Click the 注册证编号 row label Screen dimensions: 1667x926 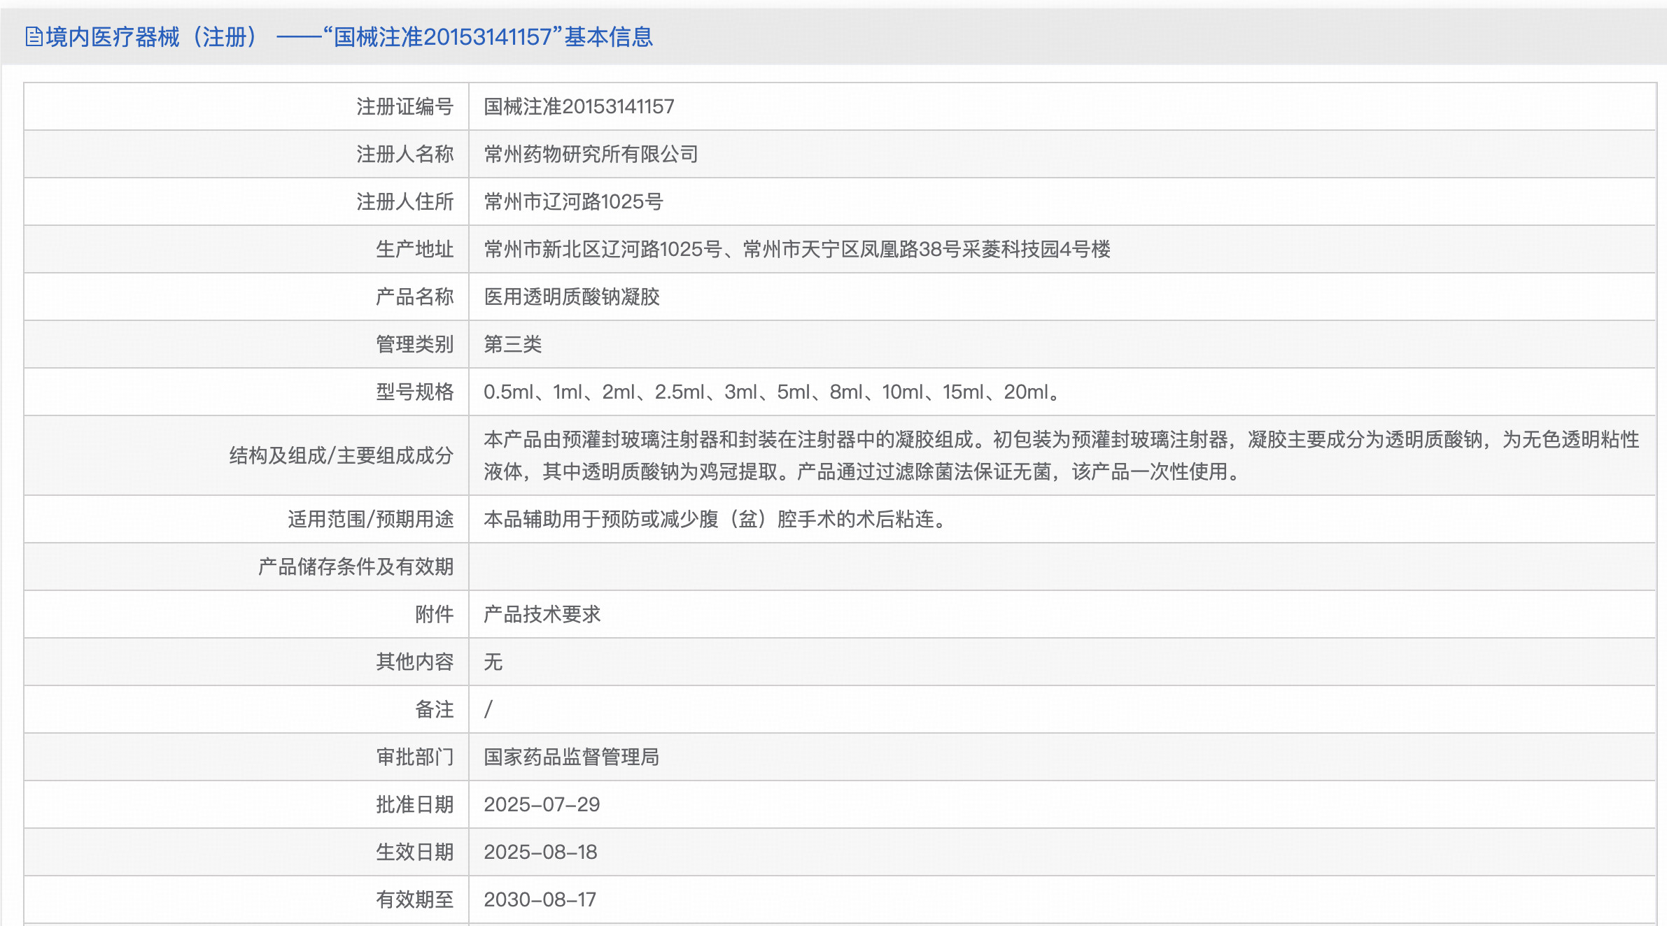(x=405, y=106)
